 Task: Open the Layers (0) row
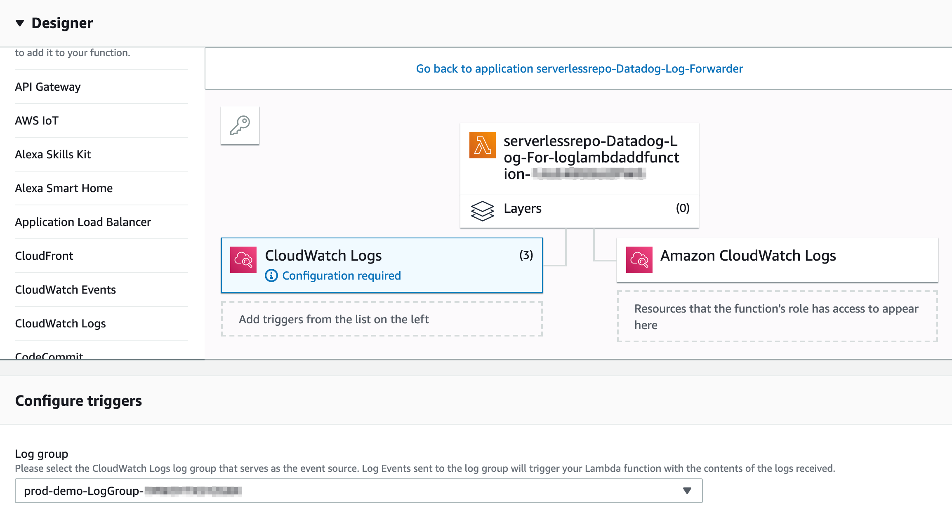pyautogui.click(x=580, y=211)
